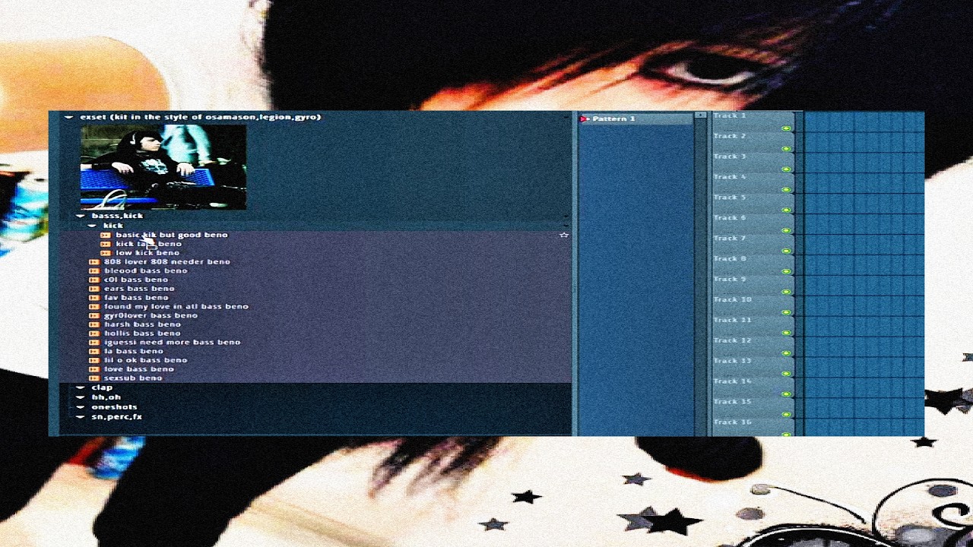973x547 pixels.
Task: Expand the "clap" folder
Action: pos(81,387)
